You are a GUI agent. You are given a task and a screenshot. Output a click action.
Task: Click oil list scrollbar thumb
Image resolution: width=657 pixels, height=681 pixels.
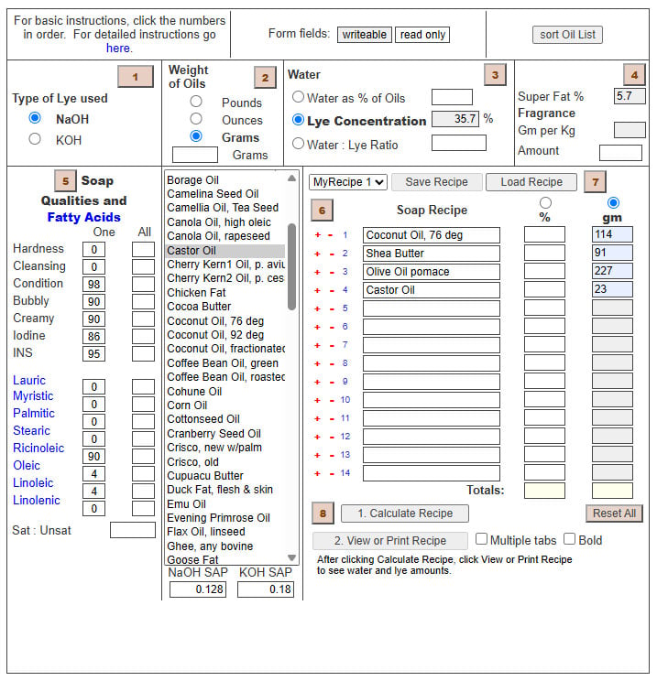tap(291, 266)
